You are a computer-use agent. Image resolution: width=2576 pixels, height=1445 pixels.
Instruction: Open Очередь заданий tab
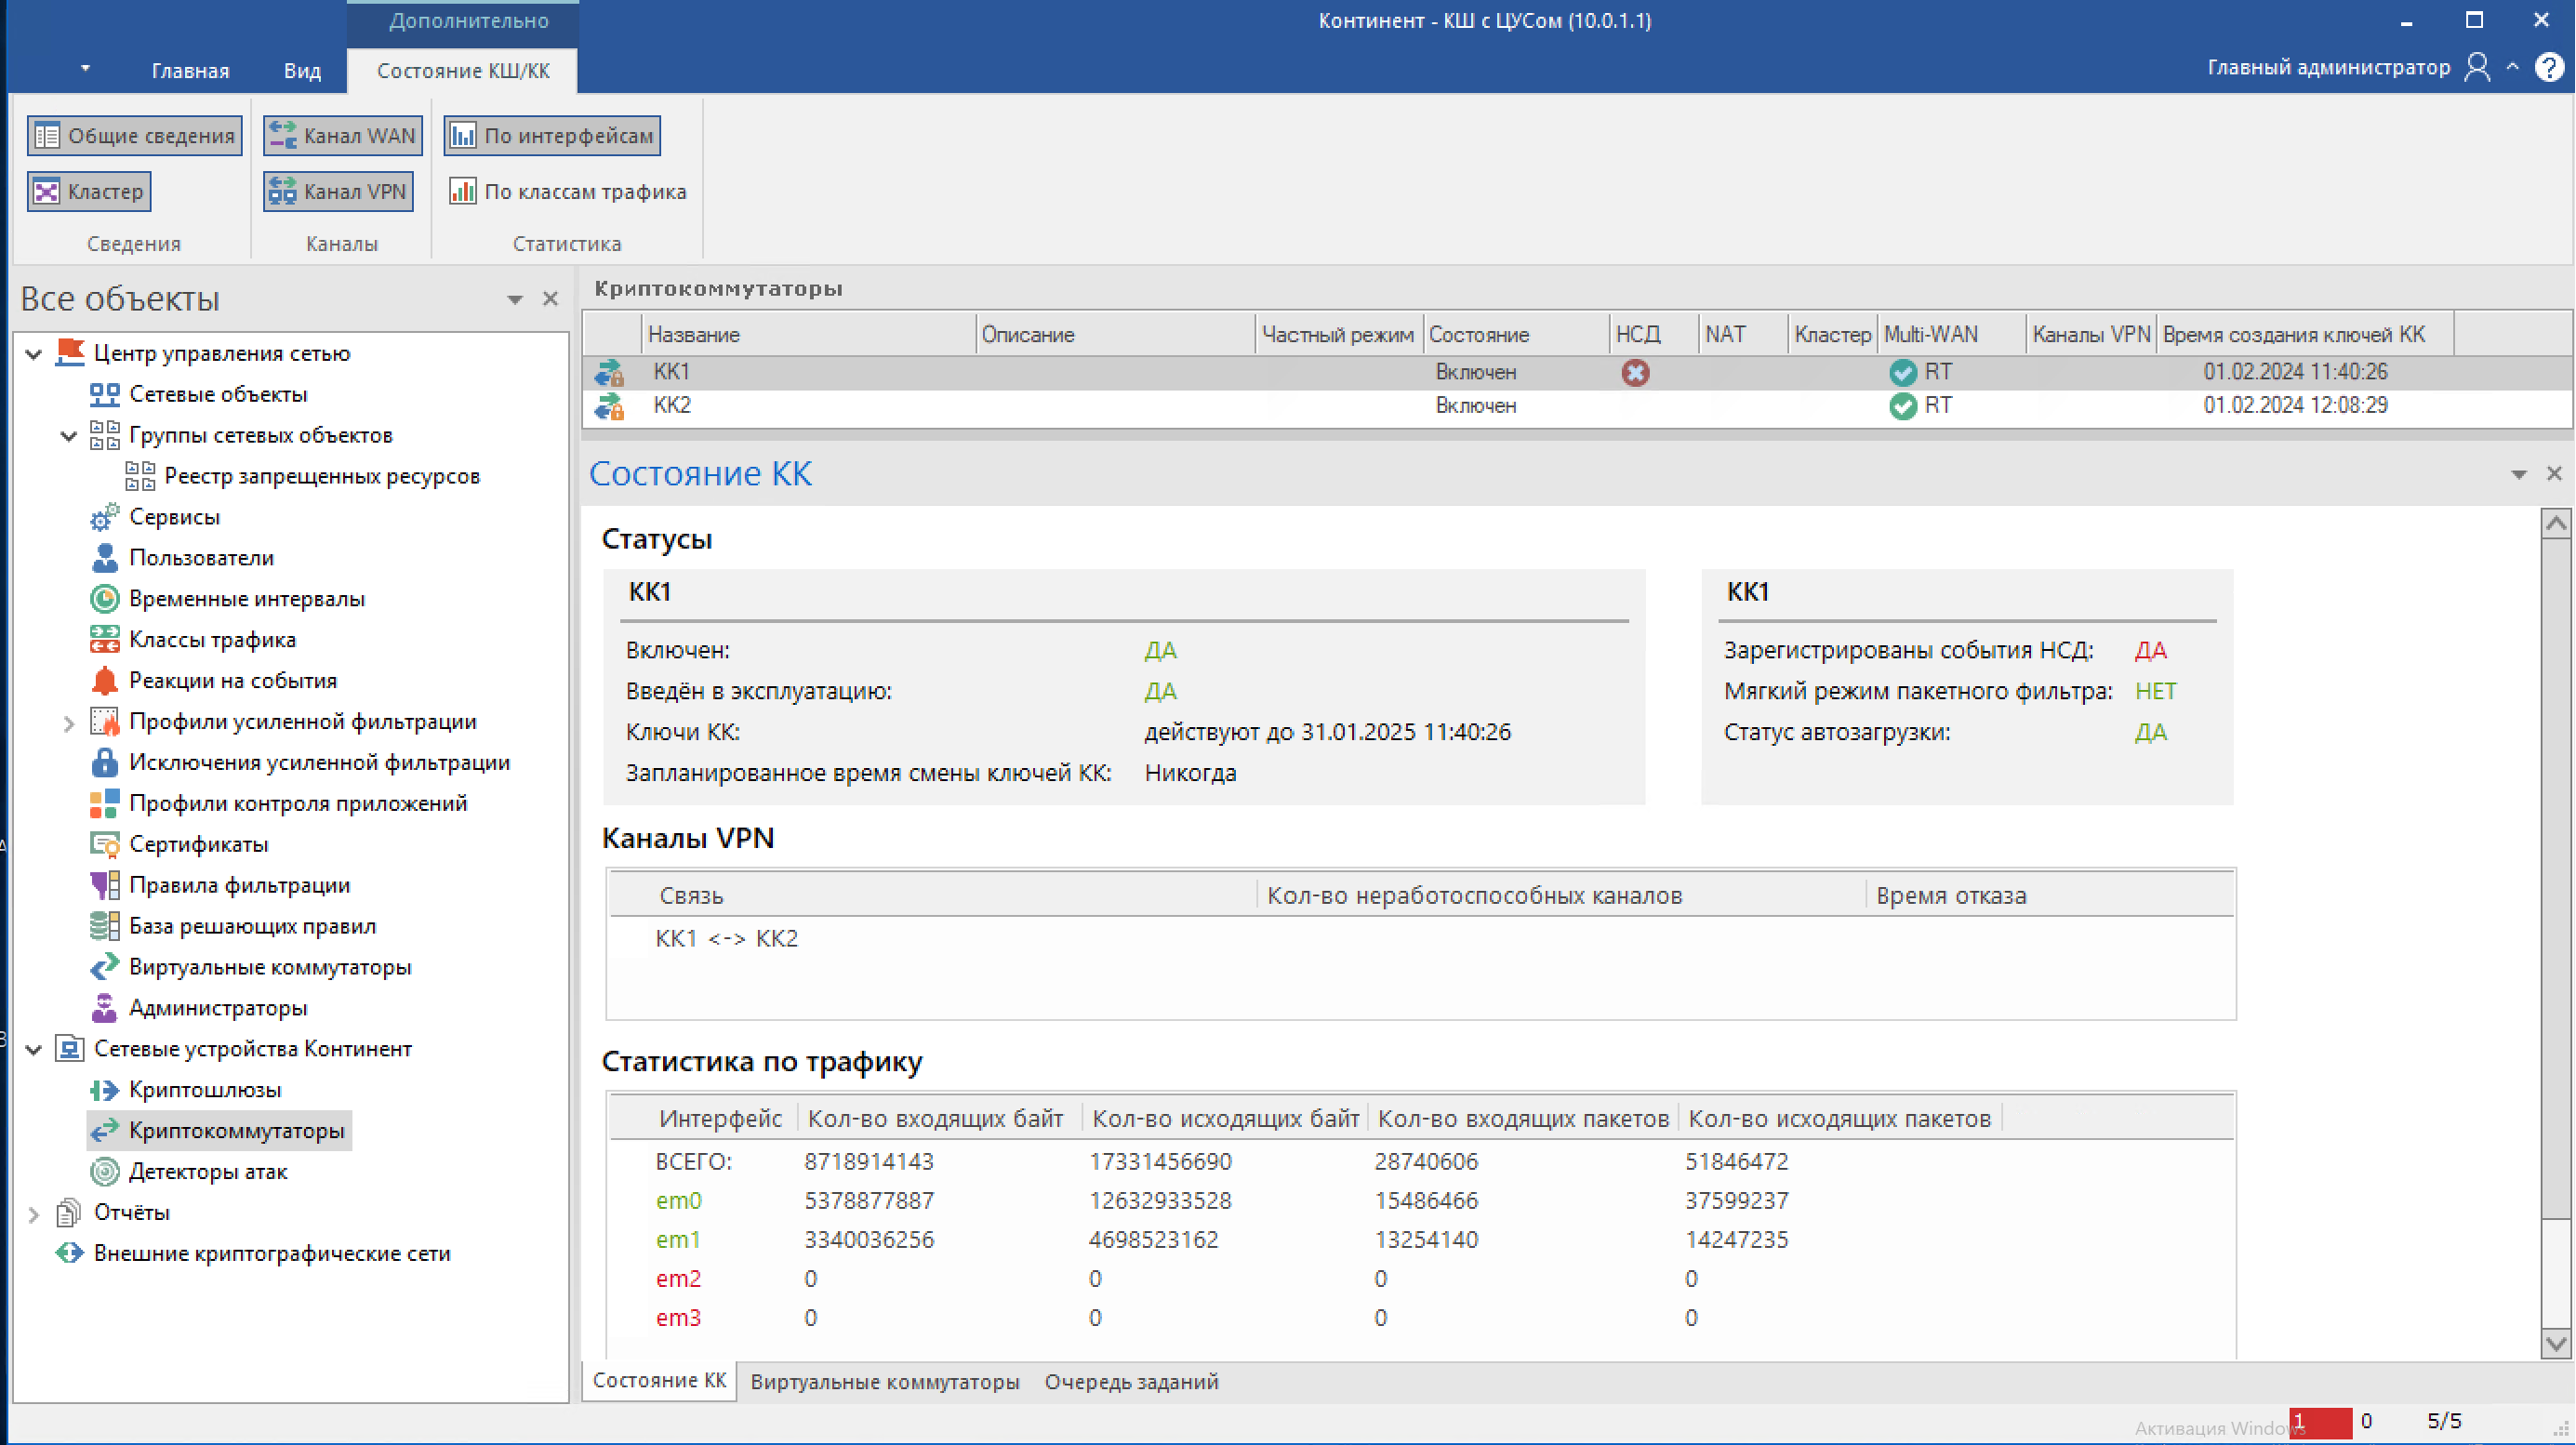(x=1131, y=1381)
